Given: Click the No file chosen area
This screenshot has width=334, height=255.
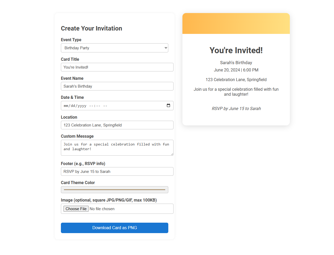Looking at the screenshot, I should pyautogui.click(x=102, y=209).
